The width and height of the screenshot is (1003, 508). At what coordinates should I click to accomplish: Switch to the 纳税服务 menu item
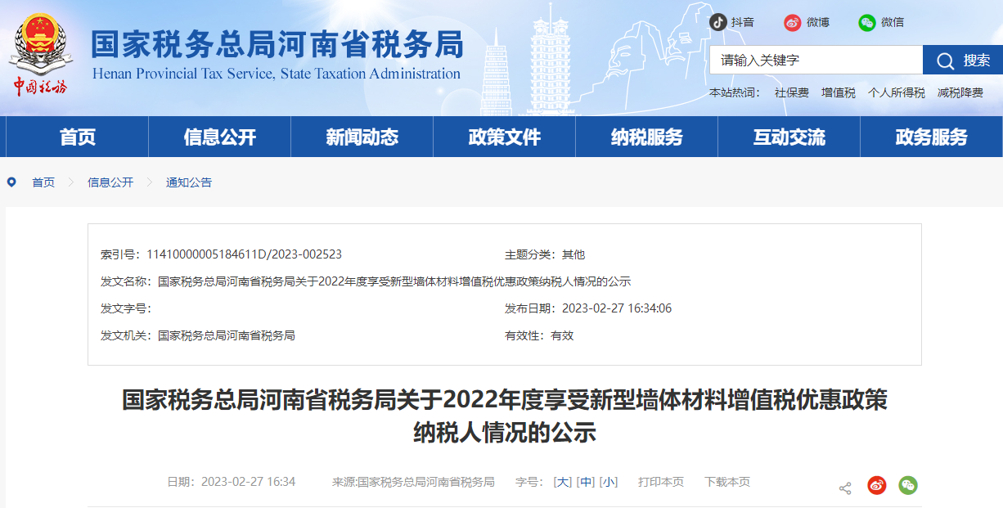[x=646, y=137]
